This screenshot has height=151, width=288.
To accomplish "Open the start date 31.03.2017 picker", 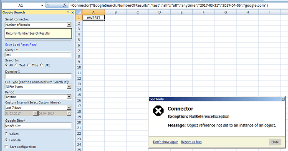I will click(x=35, y=113).
